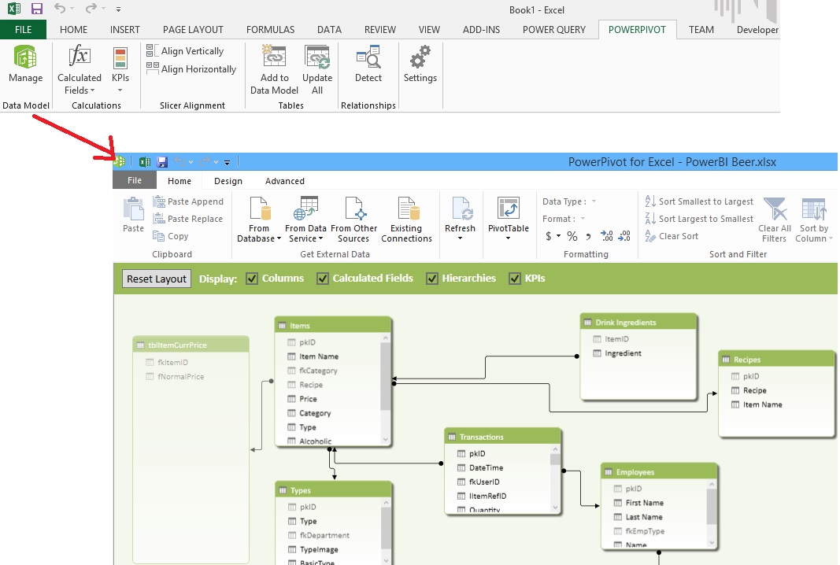Open PowerPivot Settings gear icon
840x565 pixels.
[x=420, y=58]
